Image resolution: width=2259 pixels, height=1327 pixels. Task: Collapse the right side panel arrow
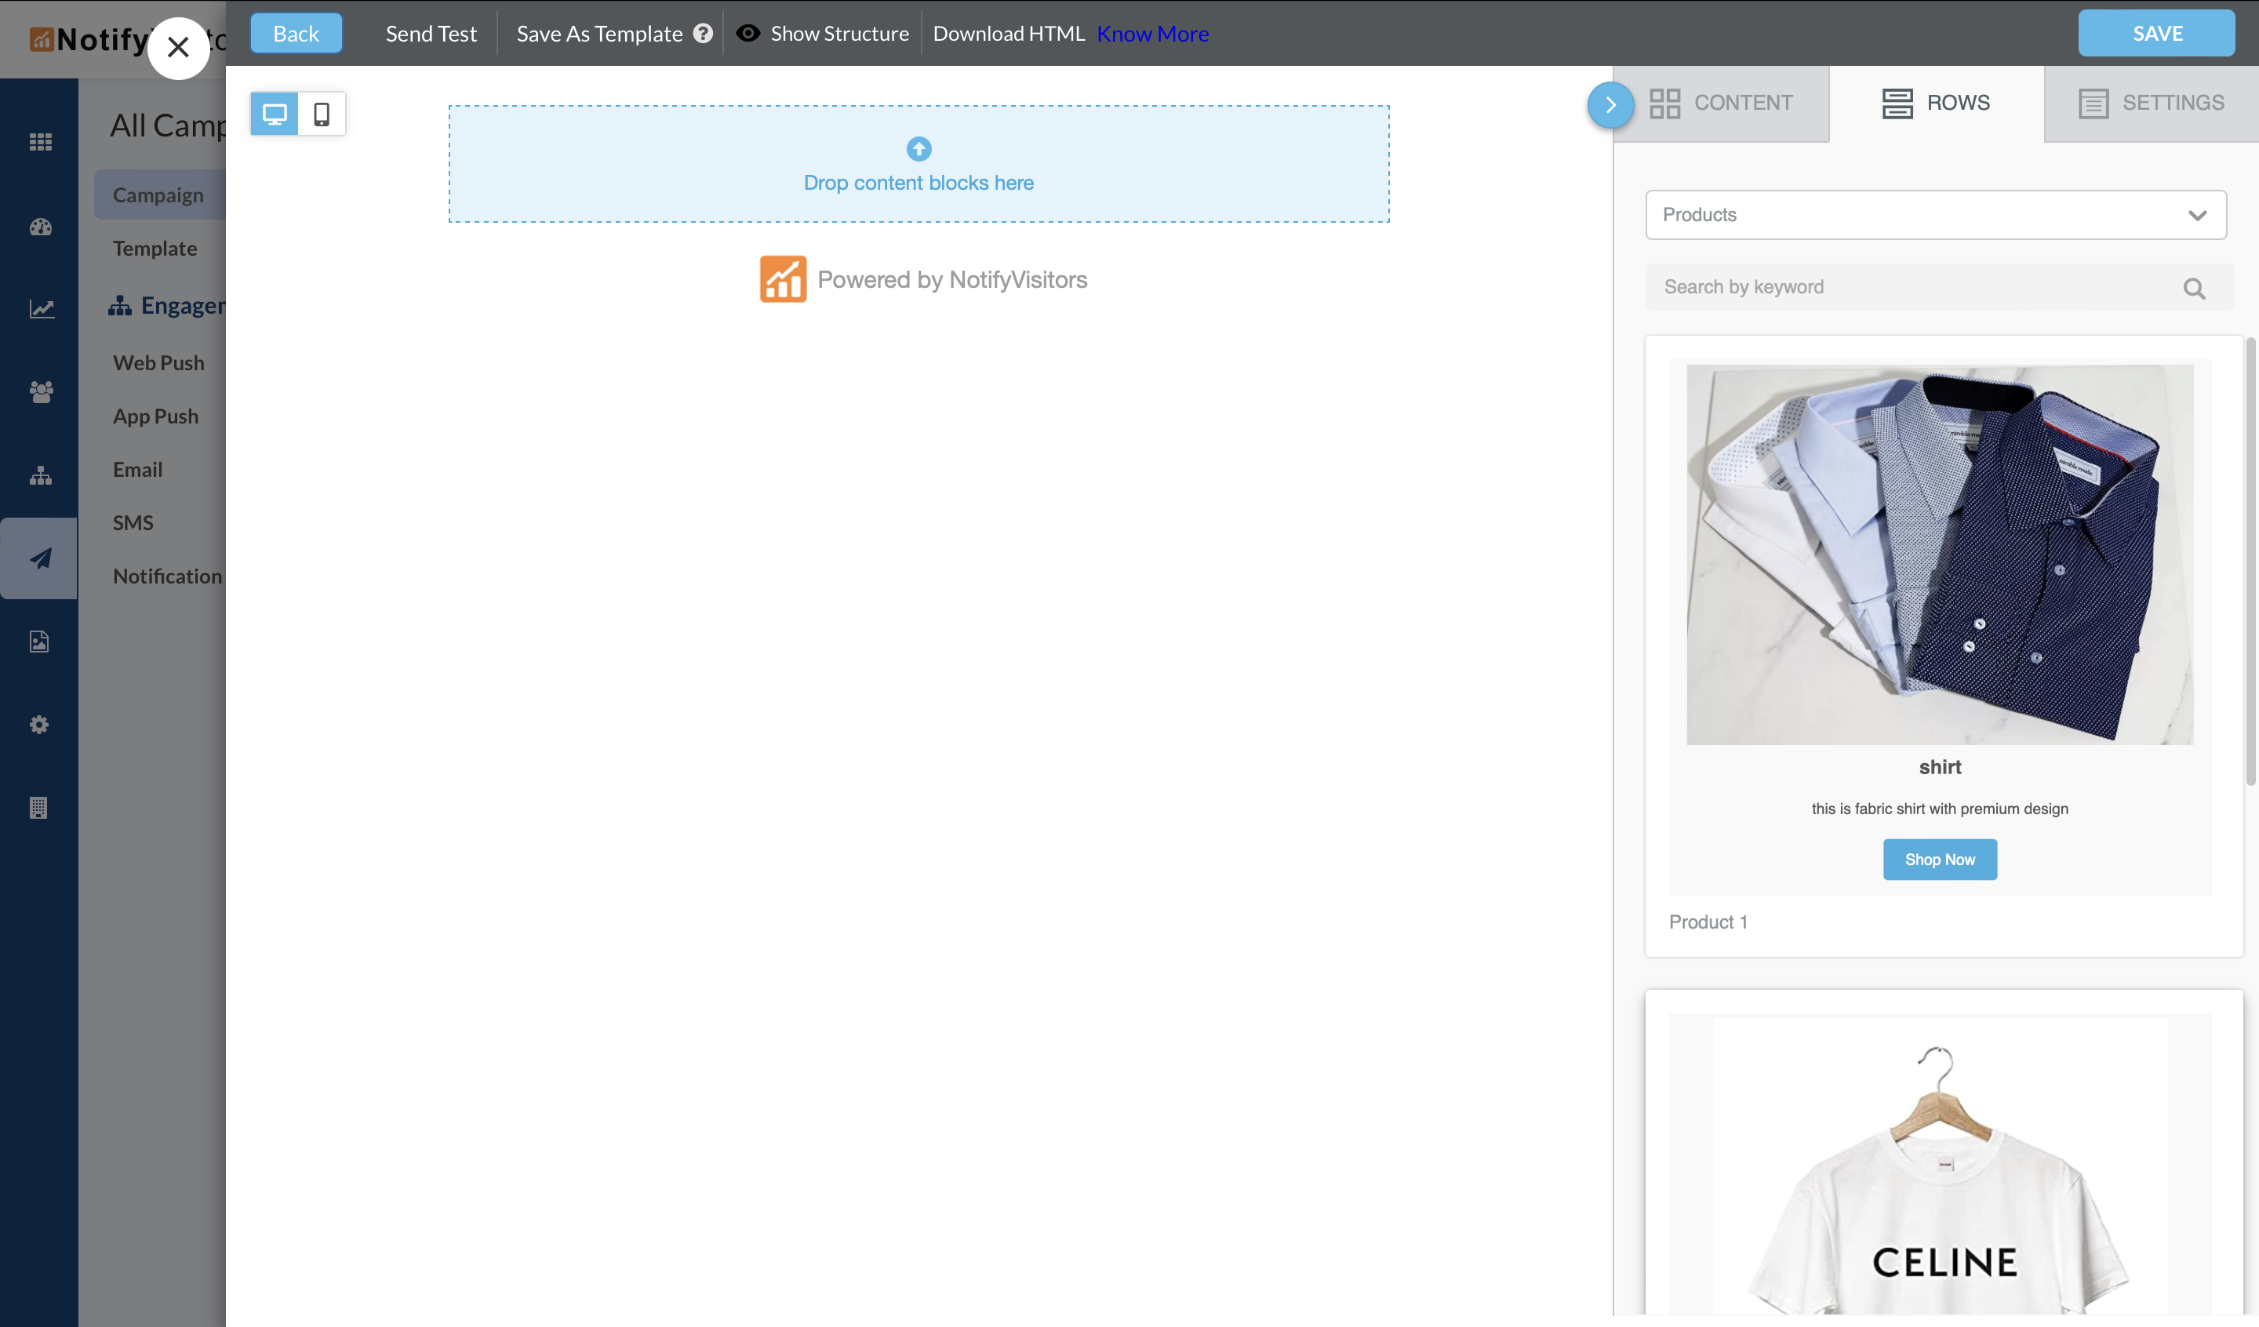[x=1611, y=104]
